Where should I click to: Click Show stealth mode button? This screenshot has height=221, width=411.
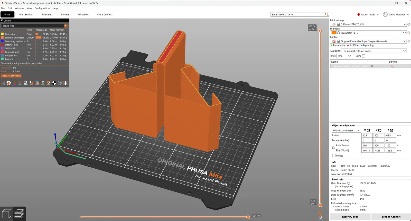click(x=11, y=76)
